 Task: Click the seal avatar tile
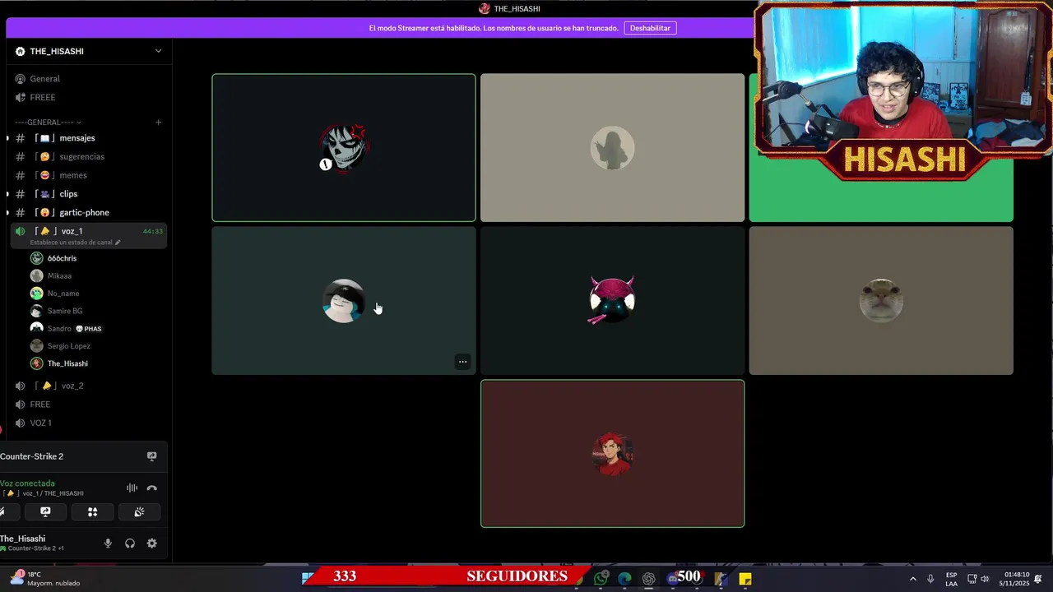click(881, 301)
